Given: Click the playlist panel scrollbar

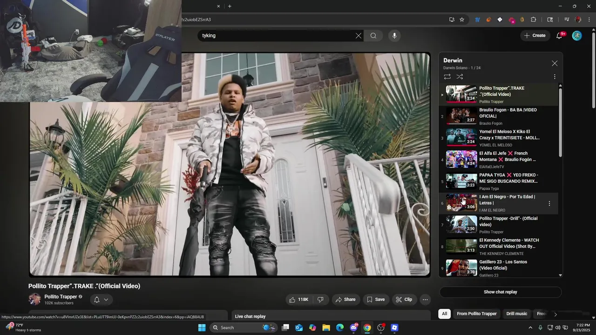Looking at the screenshot, I should click(x=560, y=122).
